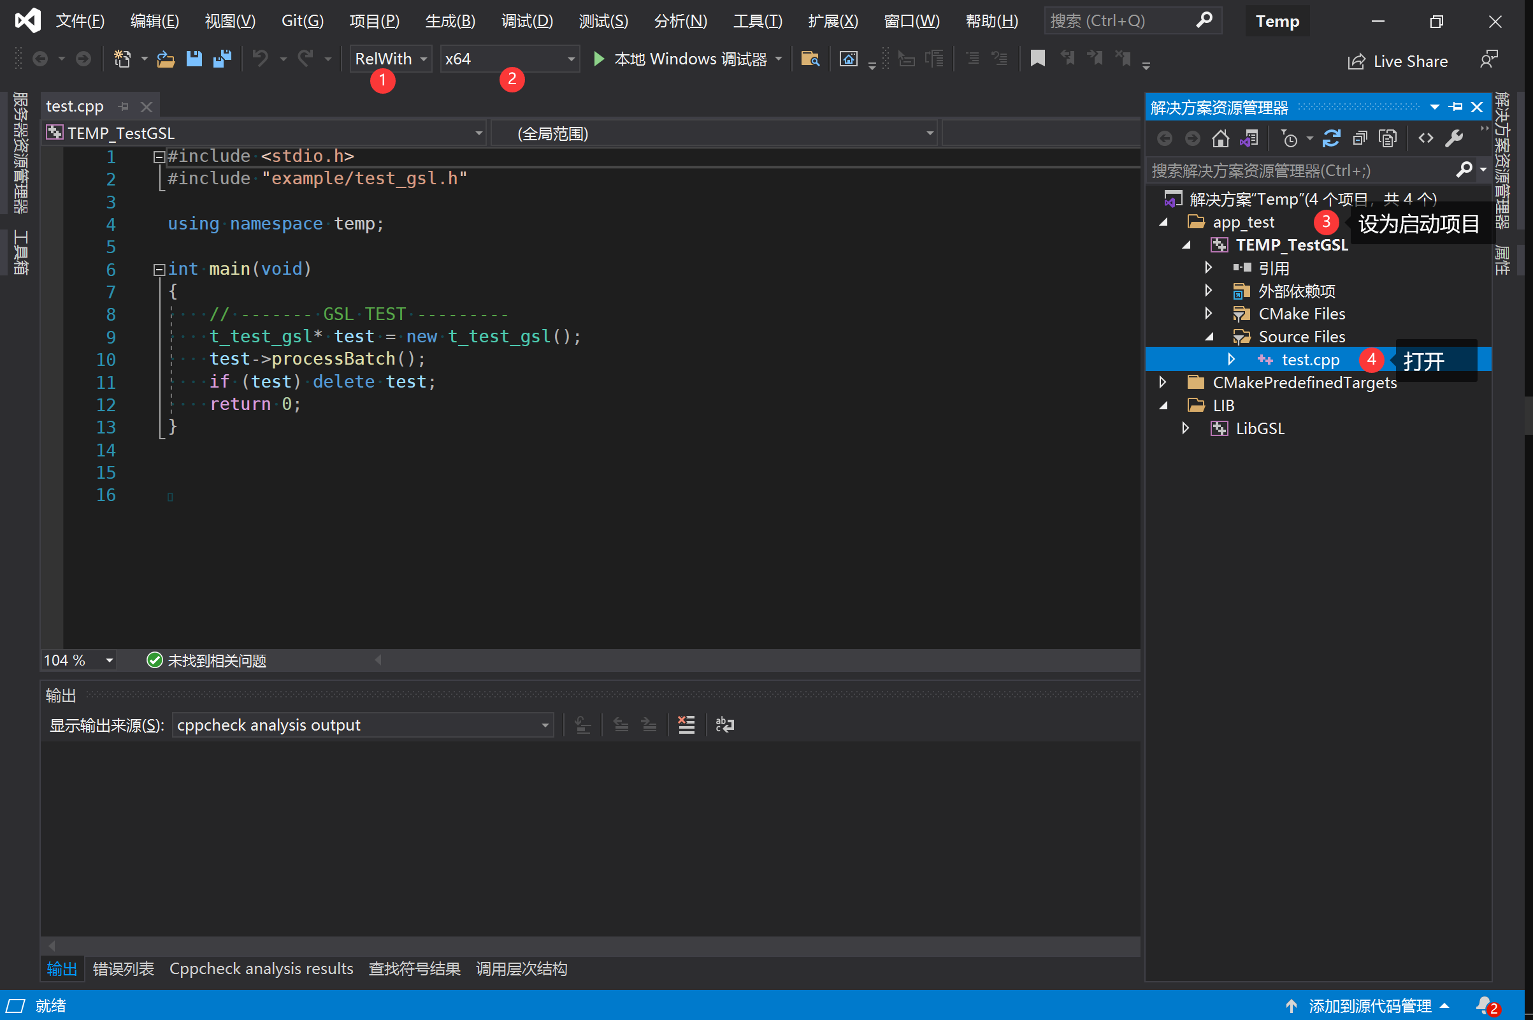Switch to the 错误列表 tab
1533x1020 pixels.
pos(124,968)
